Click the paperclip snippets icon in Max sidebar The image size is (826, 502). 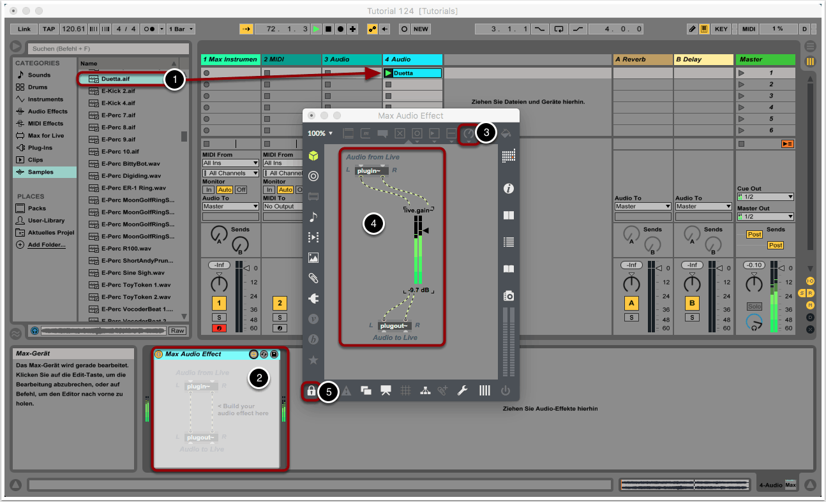pyautogui.click(x=313, y=278)
